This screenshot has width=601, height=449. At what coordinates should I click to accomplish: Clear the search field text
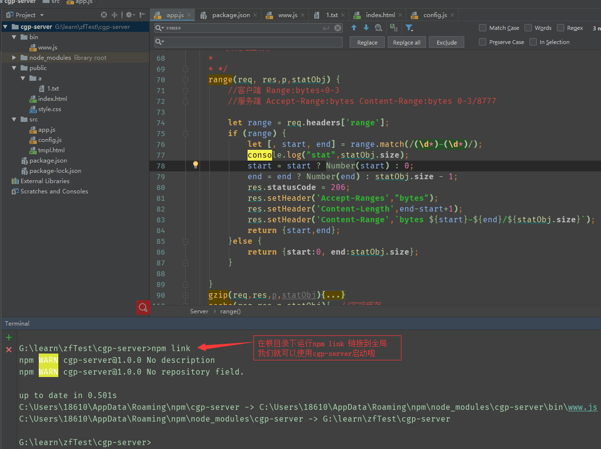tap(338, 28)
